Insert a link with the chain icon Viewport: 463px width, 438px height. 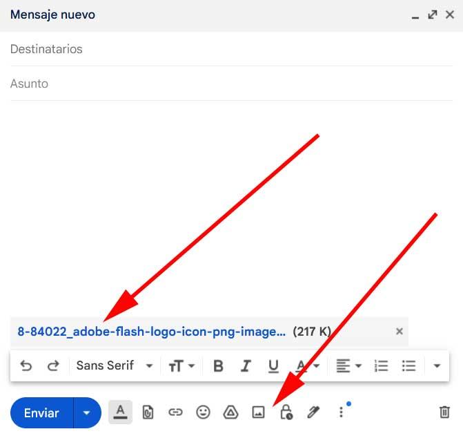pyautogui.click(x=175, y=412)
